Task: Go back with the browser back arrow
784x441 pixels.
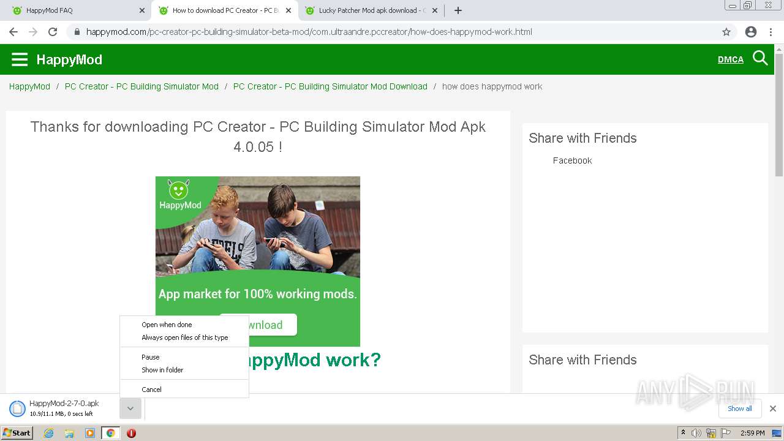Action: (13, 32)
